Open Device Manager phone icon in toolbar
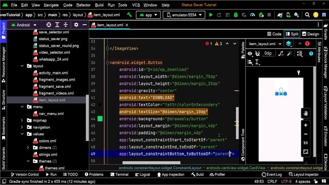This screenshot has height=185, width=329. pos(288,15)
